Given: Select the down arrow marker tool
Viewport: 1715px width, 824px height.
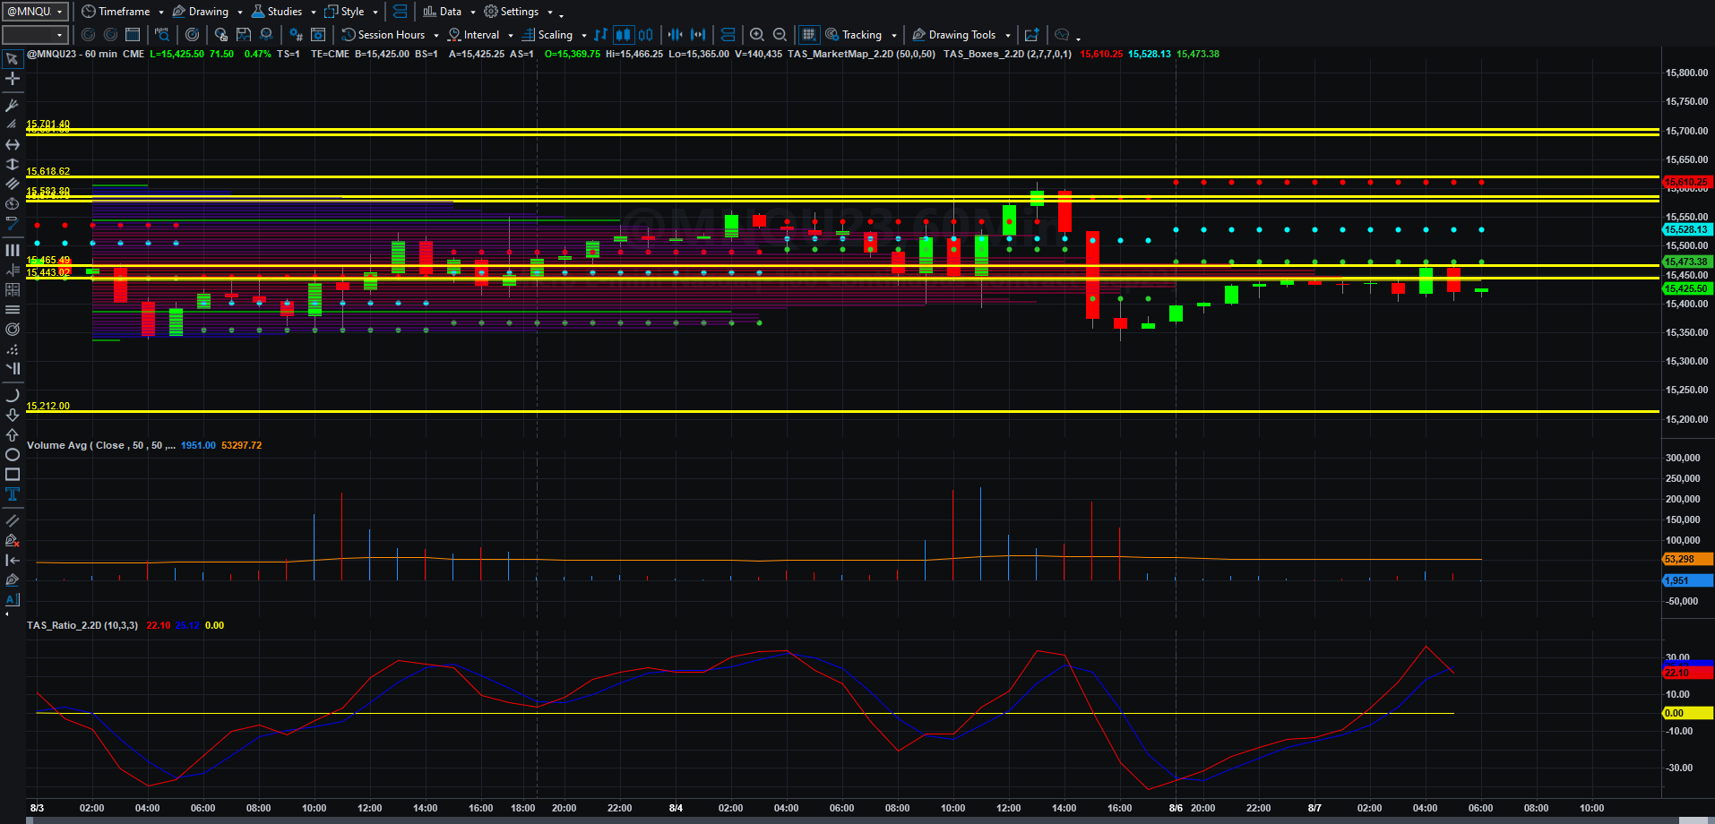Looking at the screenshot, I should click(x=13, y=416).
